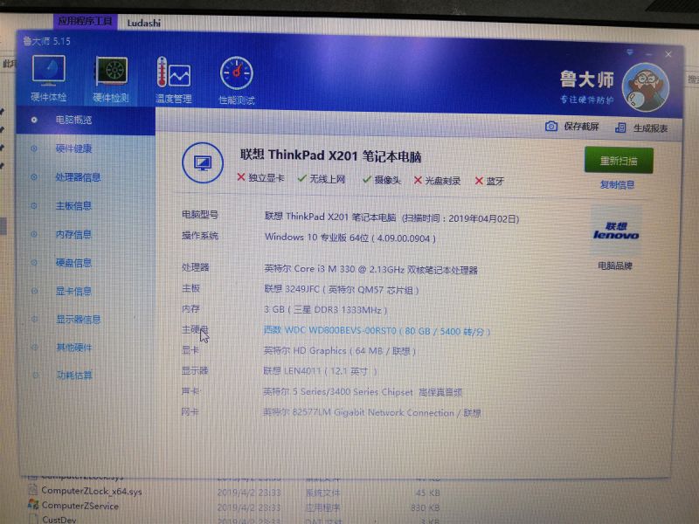Screen dimensions: 699x524
Task: Click the 复制信息 copy info link
Action: click(617, 184)
